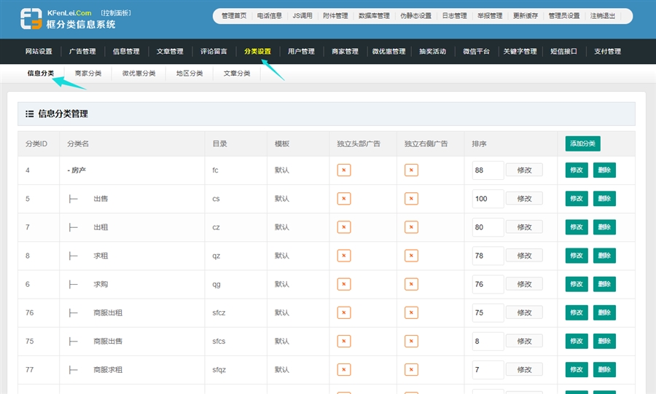The height and width of the screenshot is (394, 656).
Task: Open the 分类设置 menu
Action: [x=257, y=52]
